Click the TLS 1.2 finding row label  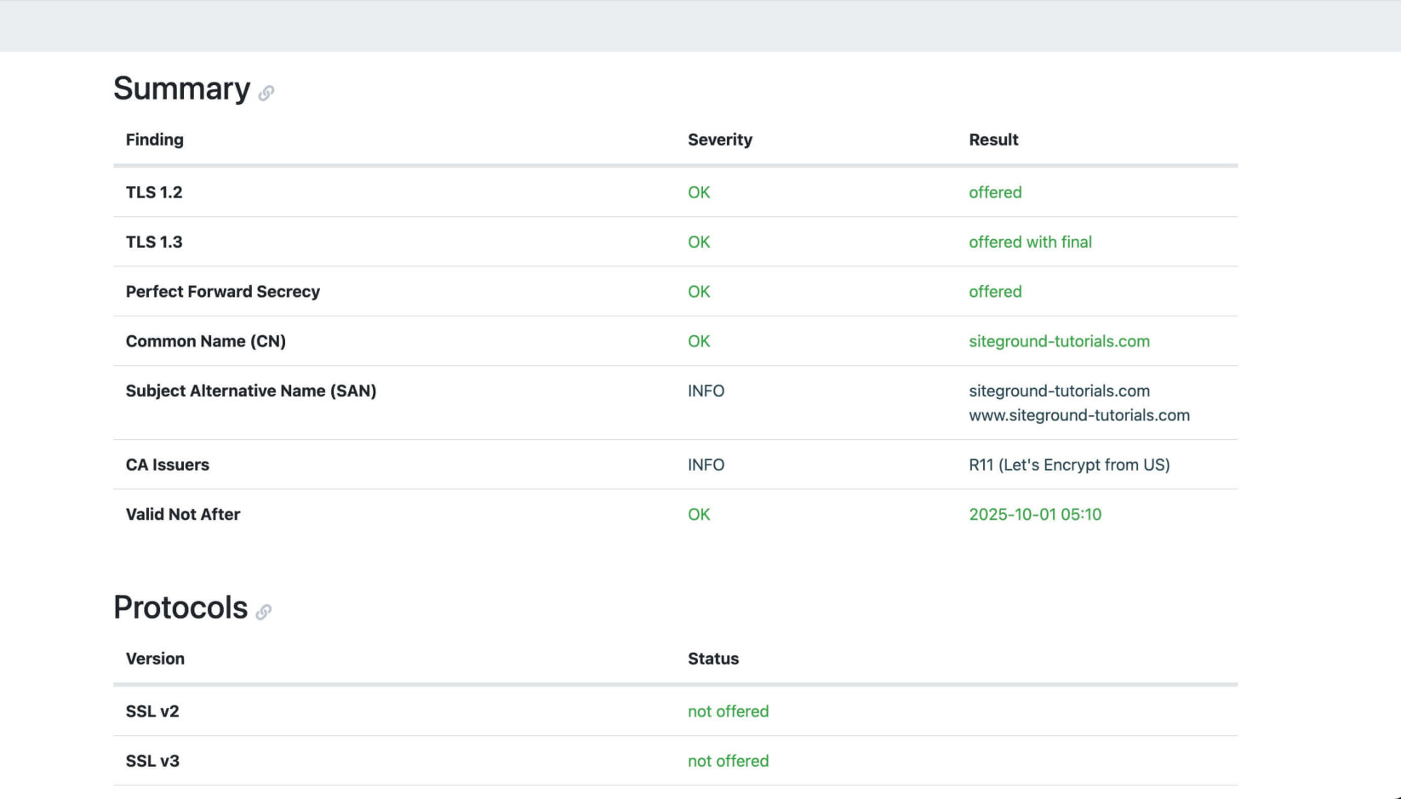pyautogui.click(x=154, y=192)
